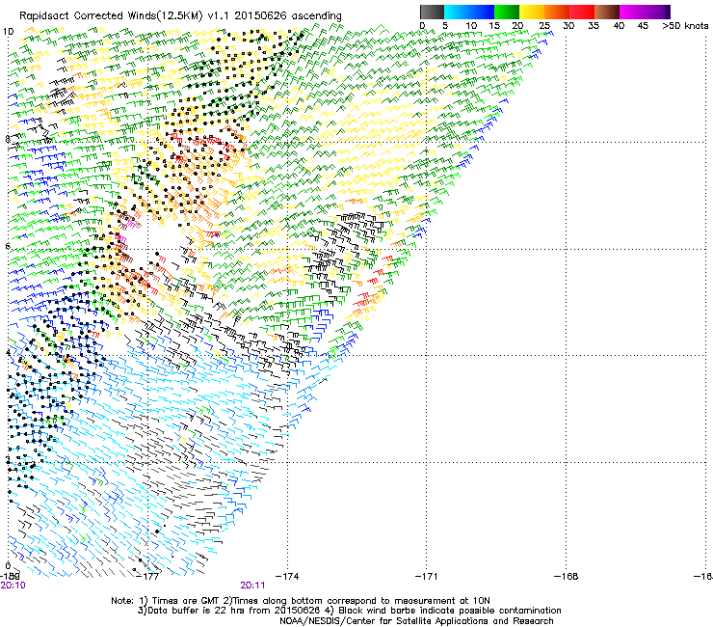Click the '25' label under the color bar
The image size is (713, 627).
coord(544,26)
